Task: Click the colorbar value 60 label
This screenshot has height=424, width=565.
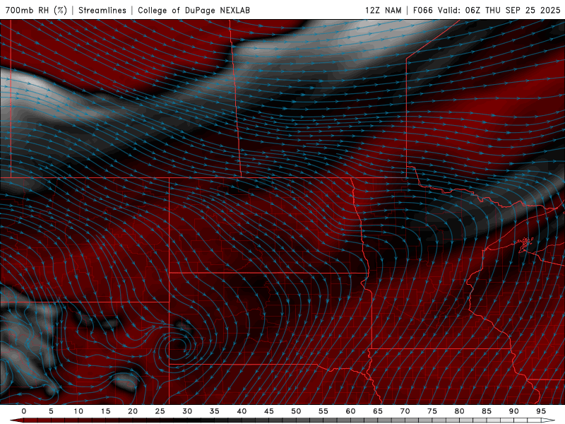Action: 350,411
